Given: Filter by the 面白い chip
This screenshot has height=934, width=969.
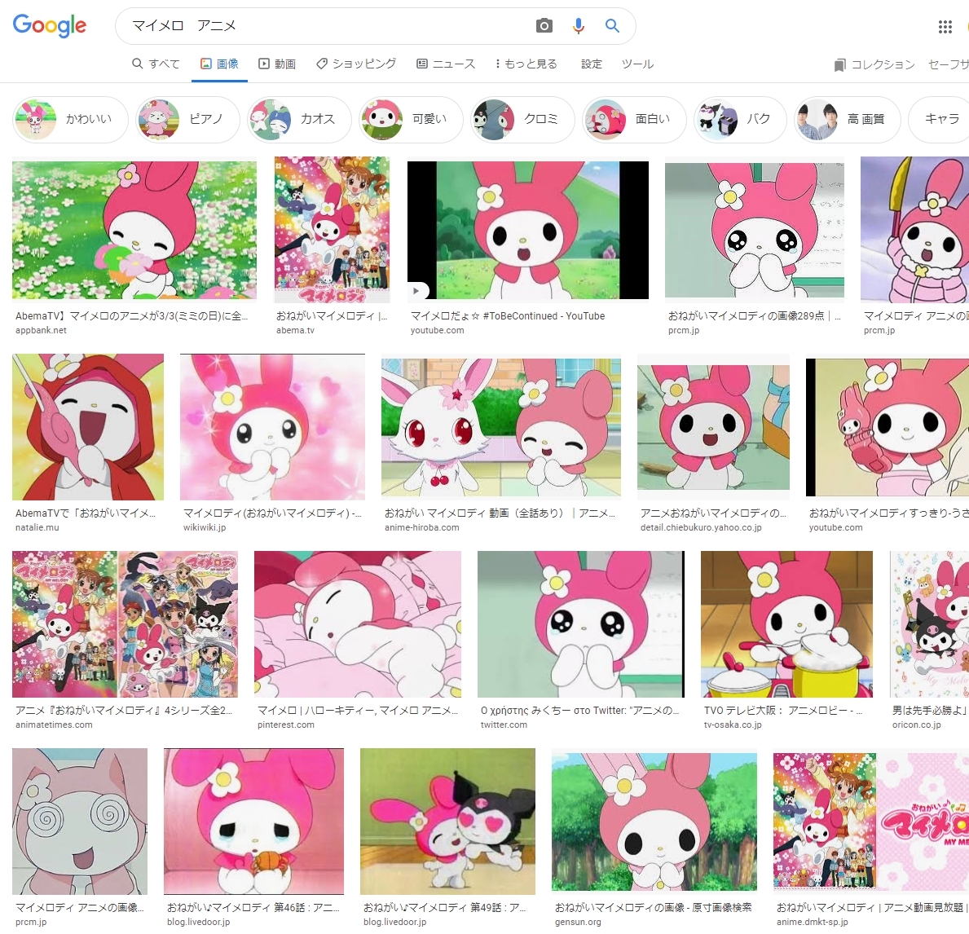Looking at the screenshot, I should coord(635,119).
